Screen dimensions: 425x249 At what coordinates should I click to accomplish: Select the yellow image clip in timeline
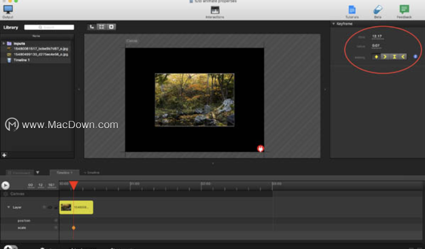pyautogui.click(x=76, y=207)
